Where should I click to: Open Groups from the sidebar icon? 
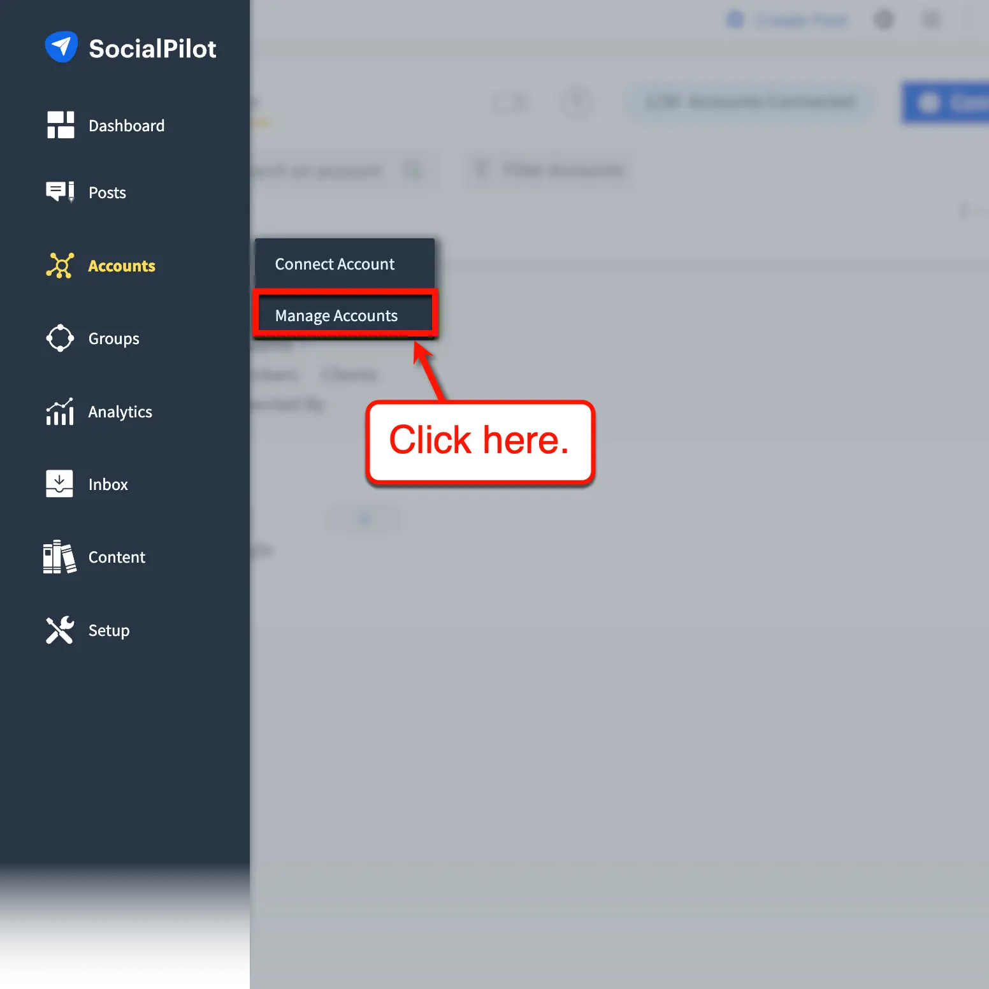pyautogui.click(x=59, y=338)
